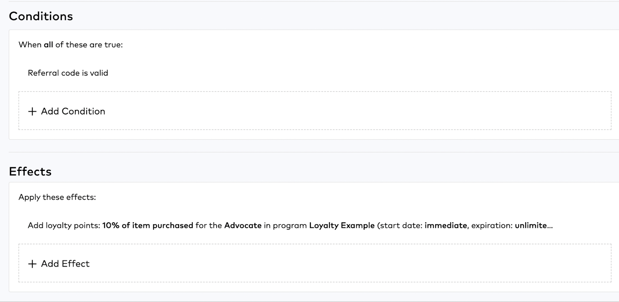Click the plus icon beside Add Condition

(x=32, y=111)
